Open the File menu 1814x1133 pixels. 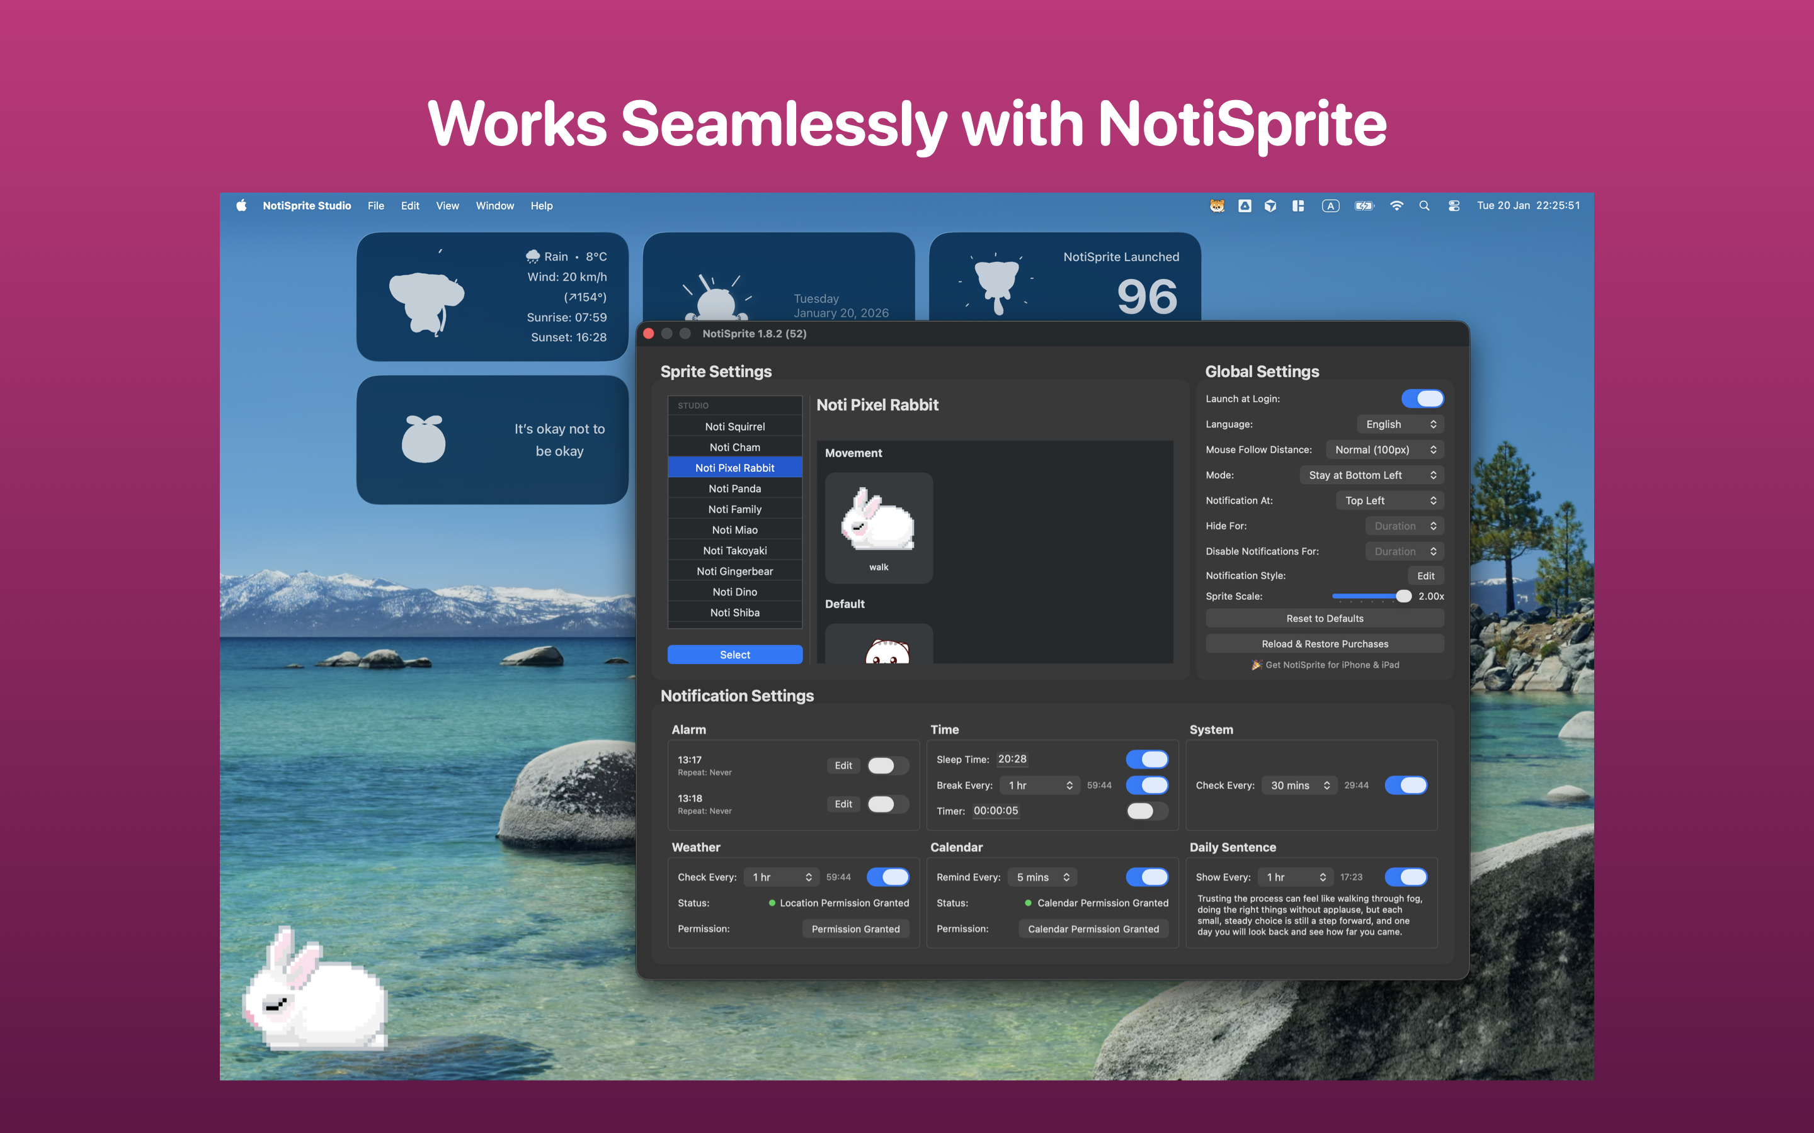375,205
